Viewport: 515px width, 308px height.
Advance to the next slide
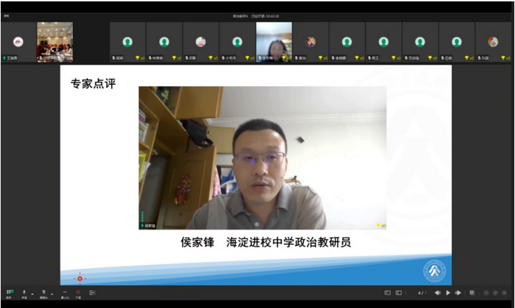tap(458, 293)
